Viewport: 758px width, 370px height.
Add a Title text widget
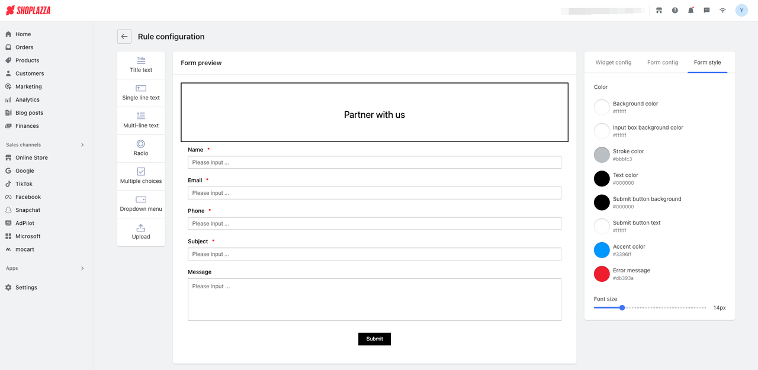point(141,65)
